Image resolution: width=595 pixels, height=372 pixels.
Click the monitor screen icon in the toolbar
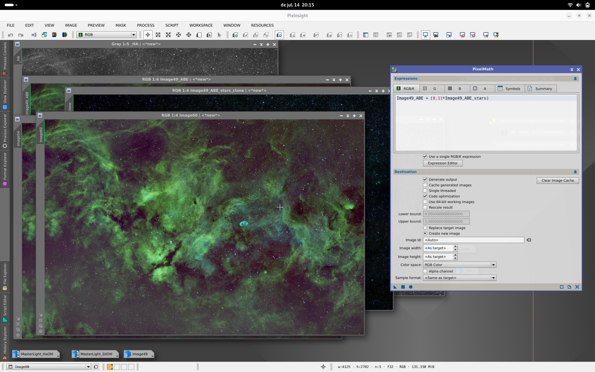coord(425,35)
